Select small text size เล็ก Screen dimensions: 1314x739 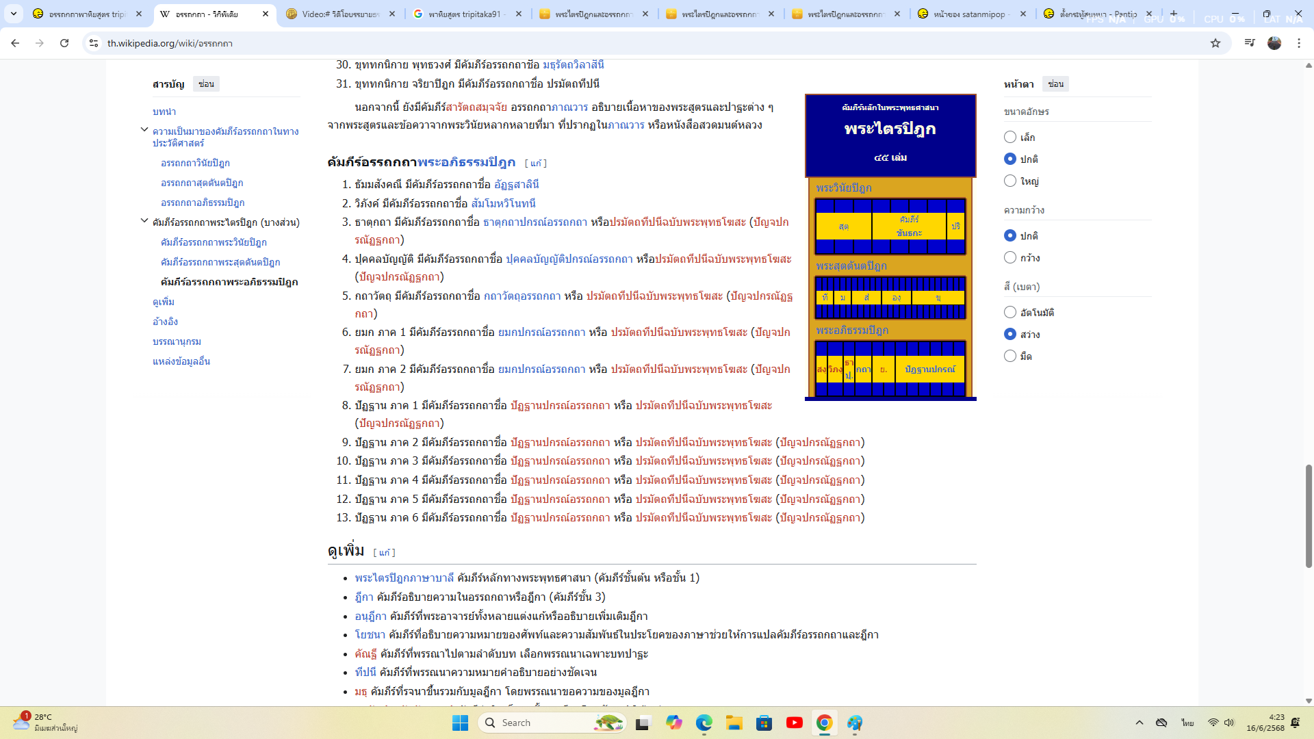tap(1010, 137)
